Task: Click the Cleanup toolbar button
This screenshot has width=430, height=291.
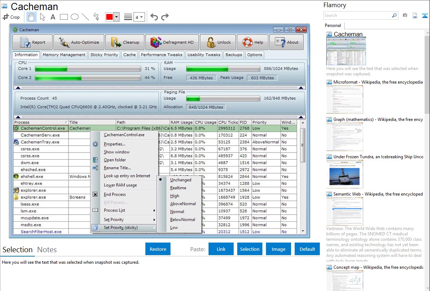Action: pos(125,42)
